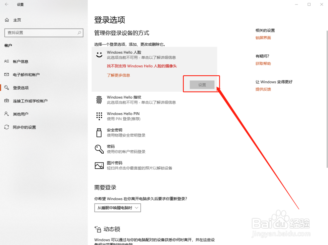Click the 查找设置 search field
328x245 pixels.
(x=44, y=33)
